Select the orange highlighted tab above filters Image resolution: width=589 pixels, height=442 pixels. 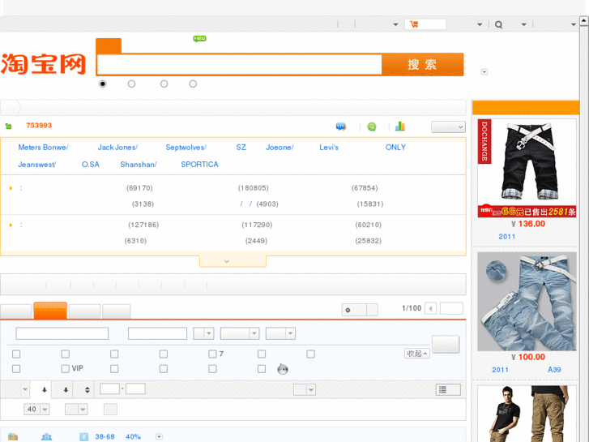50,311
